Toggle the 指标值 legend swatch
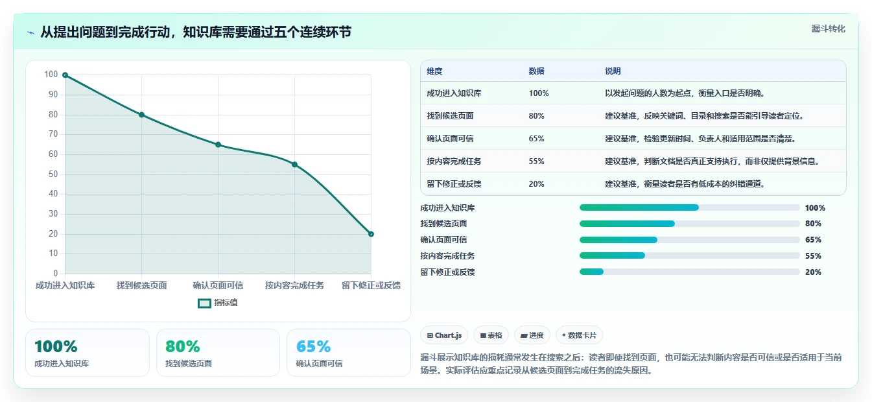Image resolution: width=872 pixels, height=402 pixels. tap(204, 303)
